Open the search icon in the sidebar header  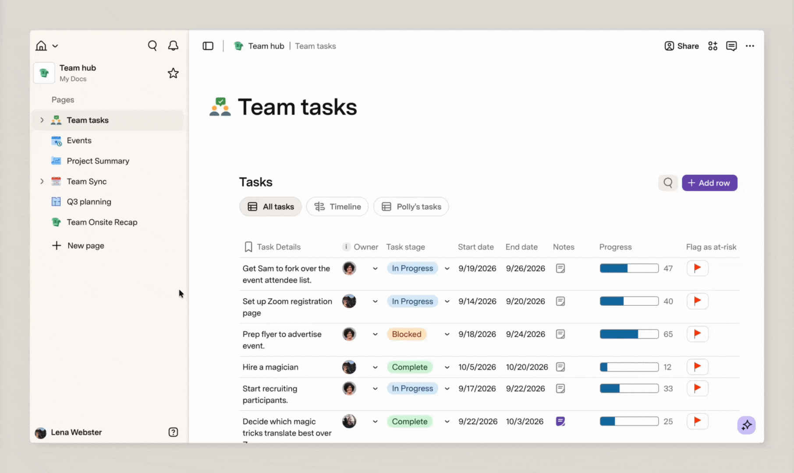click(x=152, y=46)
